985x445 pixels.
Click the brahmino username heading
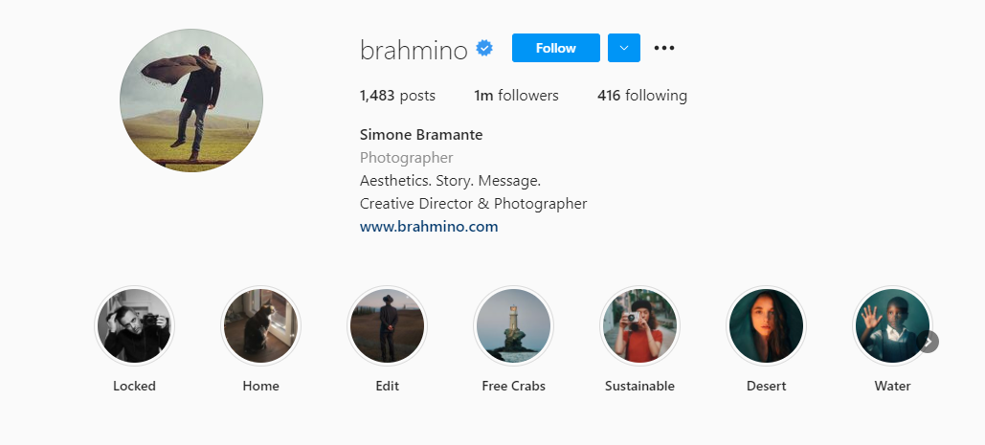tap(414, 50)
